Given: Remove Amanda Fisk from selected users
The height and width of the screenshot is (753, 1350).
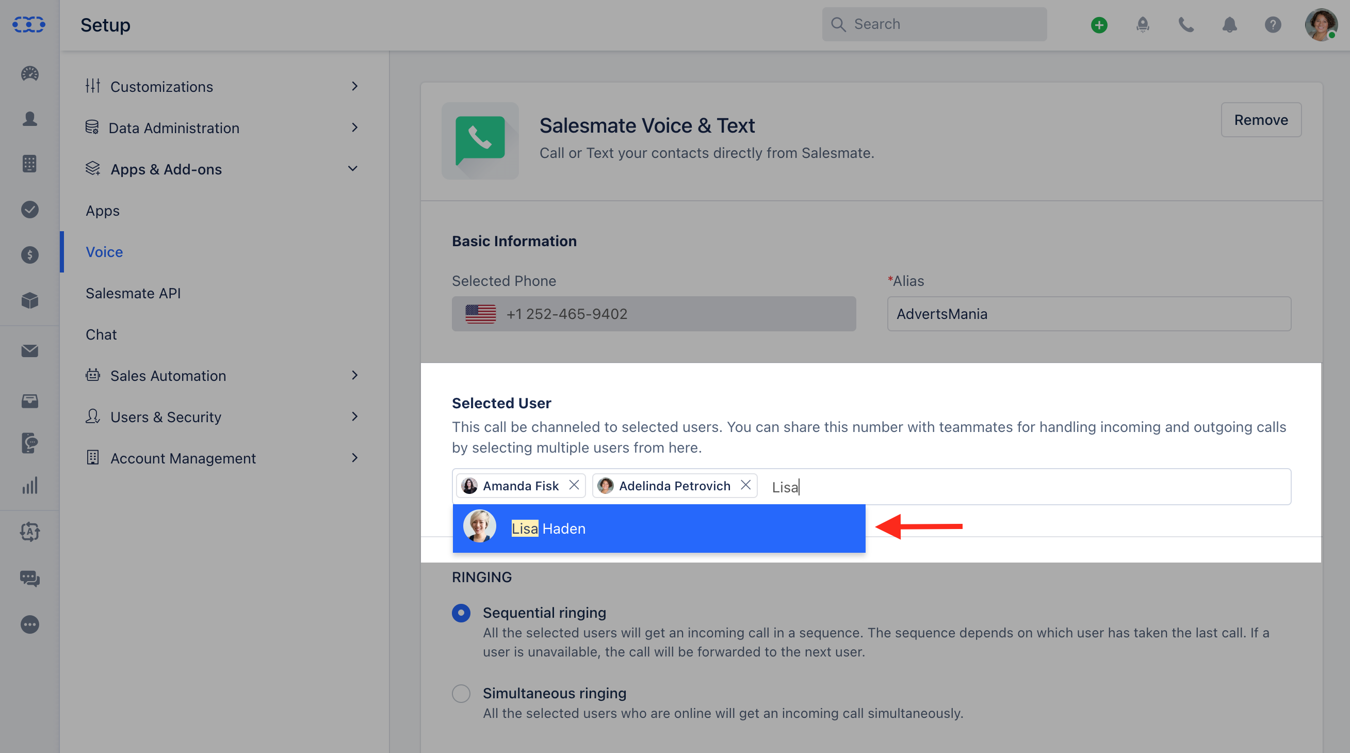Looking at the screenshot, I should pyautogui.click(x=574, y=485).
